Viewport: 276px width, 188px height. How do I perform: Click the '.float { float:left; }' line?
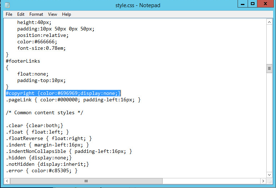[x=37, y=132]
